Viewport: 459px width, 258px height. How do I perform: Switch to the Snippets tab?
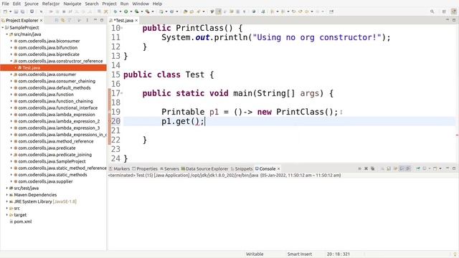(x=242, y=169)
